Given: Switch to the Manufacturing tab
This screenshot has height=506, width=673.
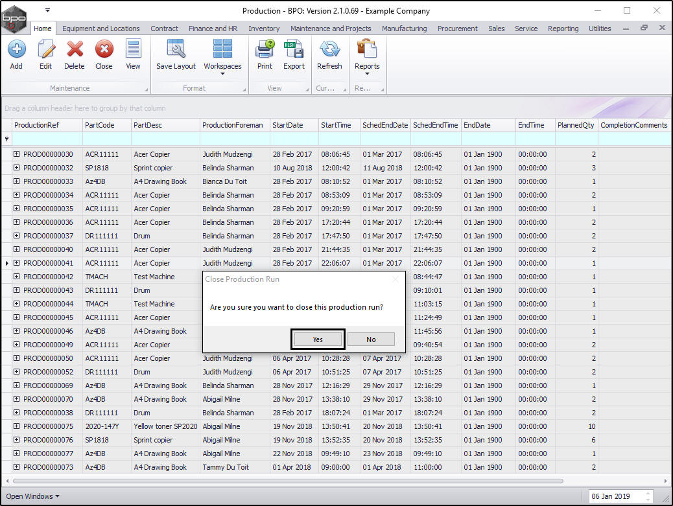Looking at the screenshot, I should 404,29.
